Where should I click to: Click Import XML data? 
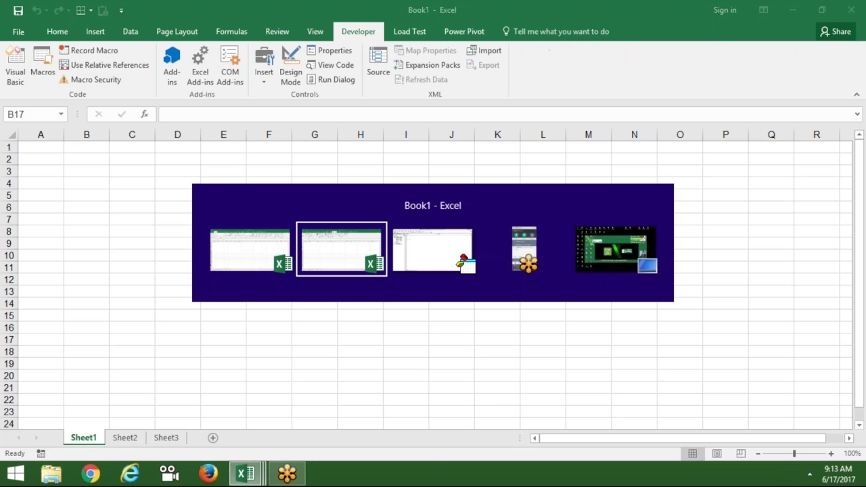coord(484,50)
